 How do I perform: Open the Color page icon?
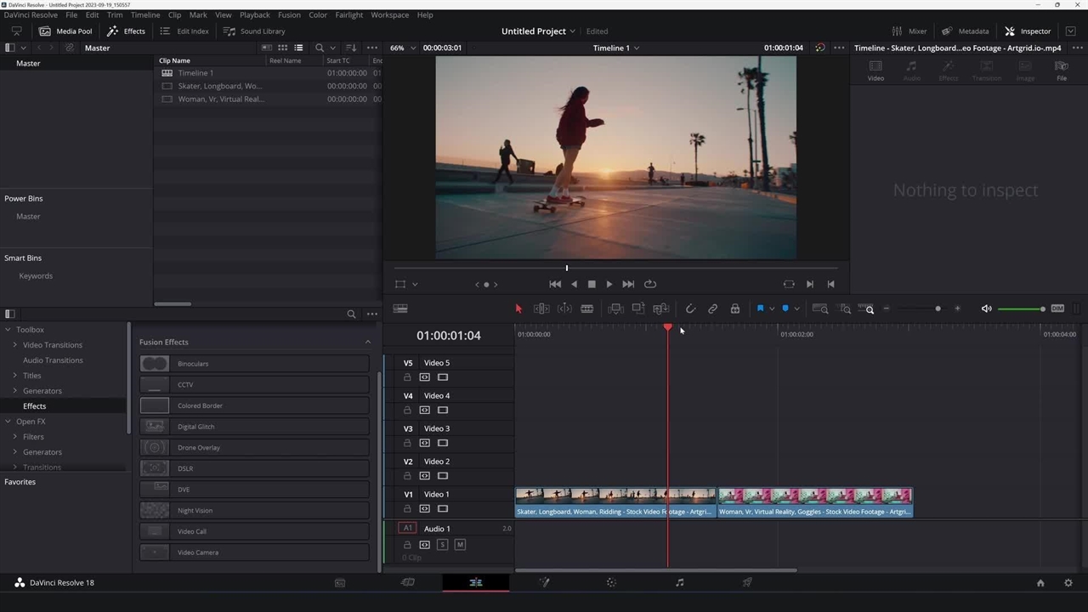tap(611, 582)
